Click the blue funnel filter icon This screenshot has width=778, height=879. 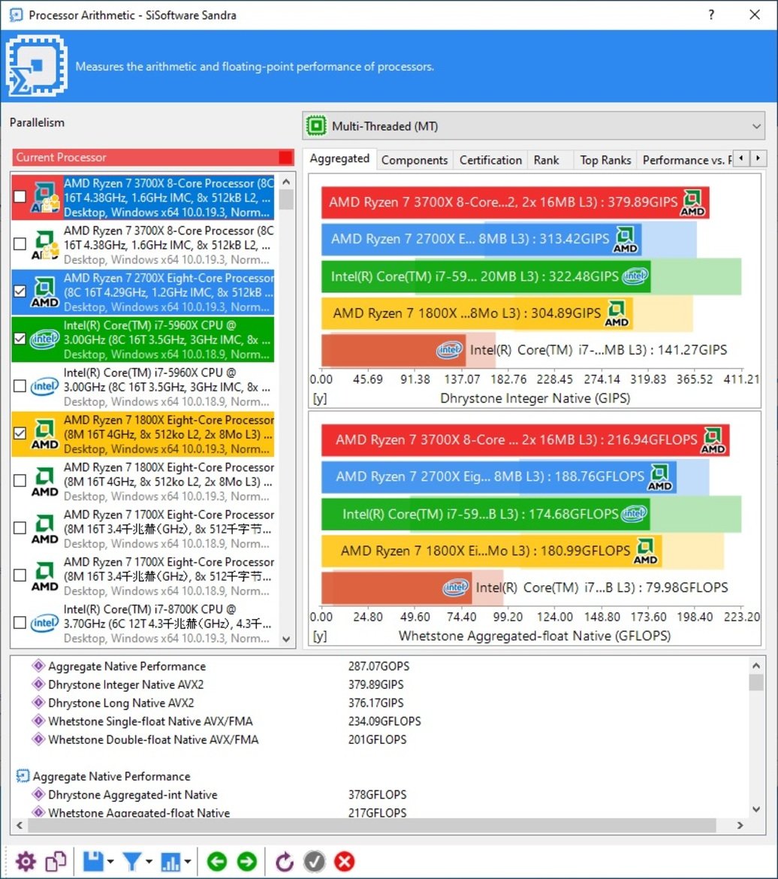(x=132, y=861)
